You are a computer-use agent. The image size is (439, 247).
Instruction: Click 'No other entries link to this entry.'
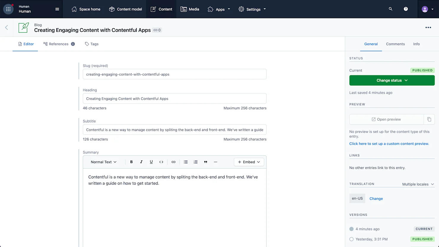coord(377,168)
